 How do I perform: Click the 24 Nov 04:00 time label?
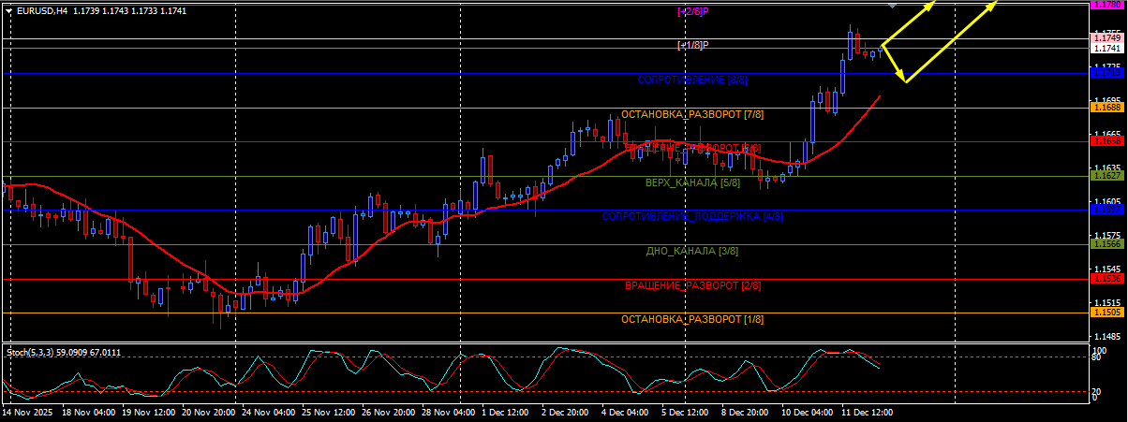[269, 412]
